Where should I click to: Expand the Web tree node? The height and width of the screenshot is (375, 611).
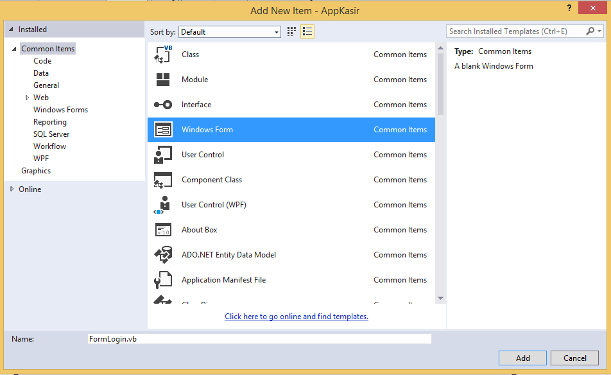pos(27,98)
